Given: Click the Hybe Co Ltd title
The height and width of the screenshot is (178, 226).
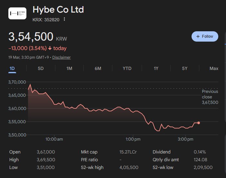Looking at the screenshot, I should click(58, 10).
